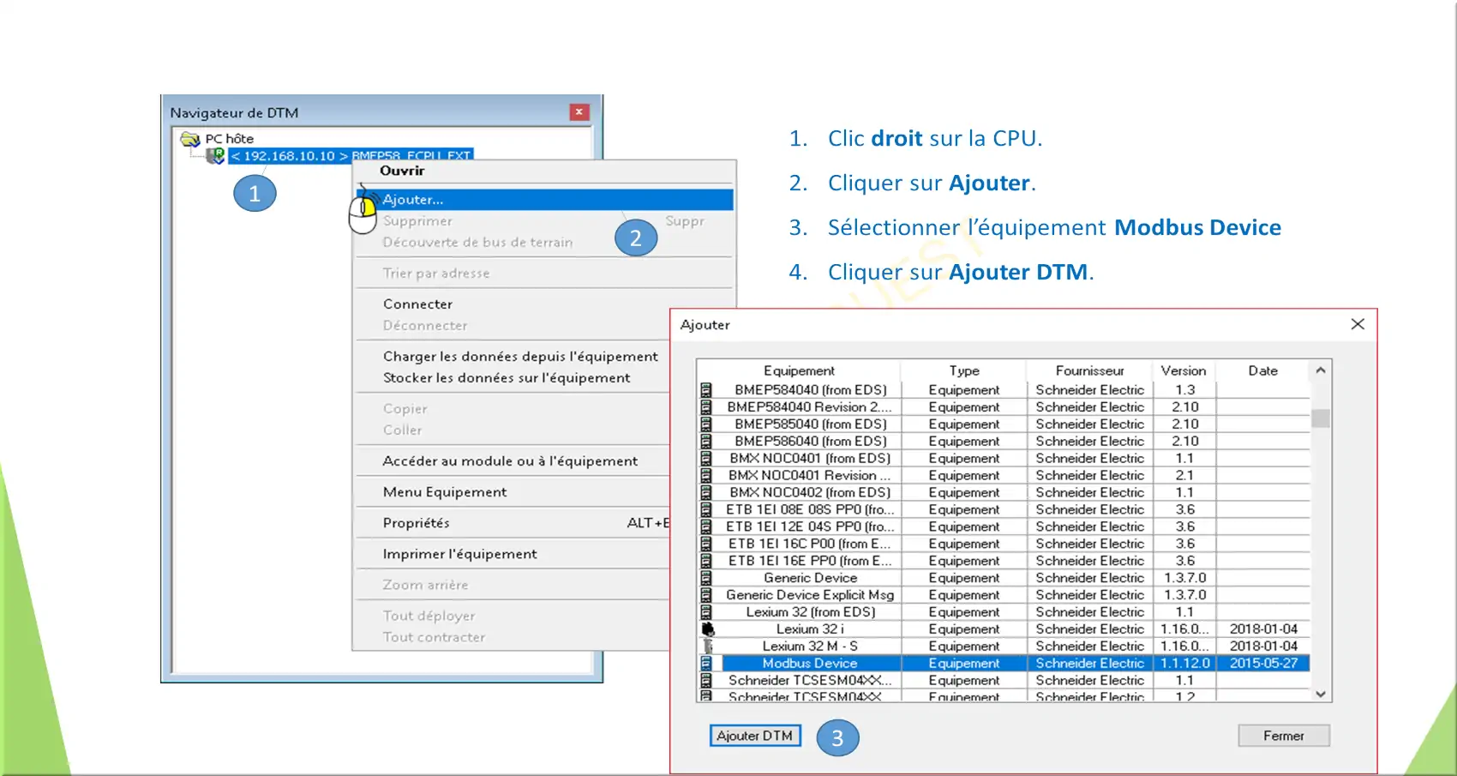Sort list by Date column header
1457x776 pixels.
coord(1263,370)
